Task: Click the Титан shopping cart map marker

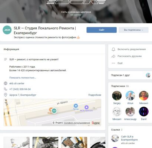Action: pyautogui.click(x=76, y=106)
